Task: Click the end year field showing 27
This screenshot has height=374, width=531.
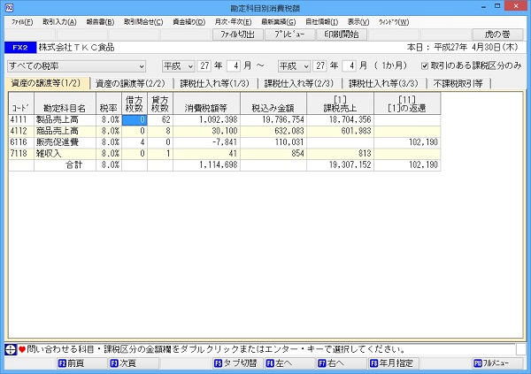Action: pyautogui.click(x=320, y=66)
